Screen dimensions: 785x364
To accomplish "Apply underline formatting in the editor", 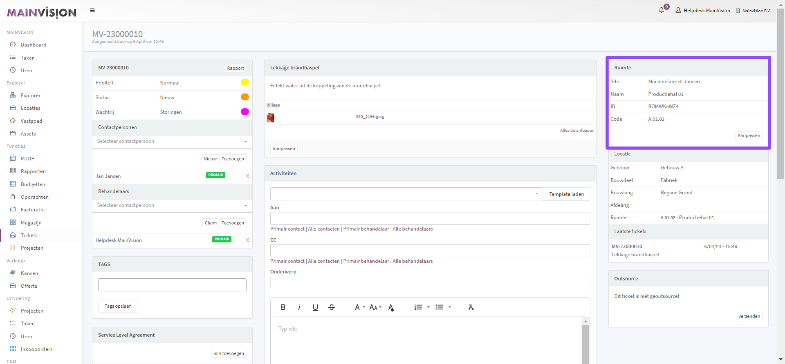I will point(315,307).
